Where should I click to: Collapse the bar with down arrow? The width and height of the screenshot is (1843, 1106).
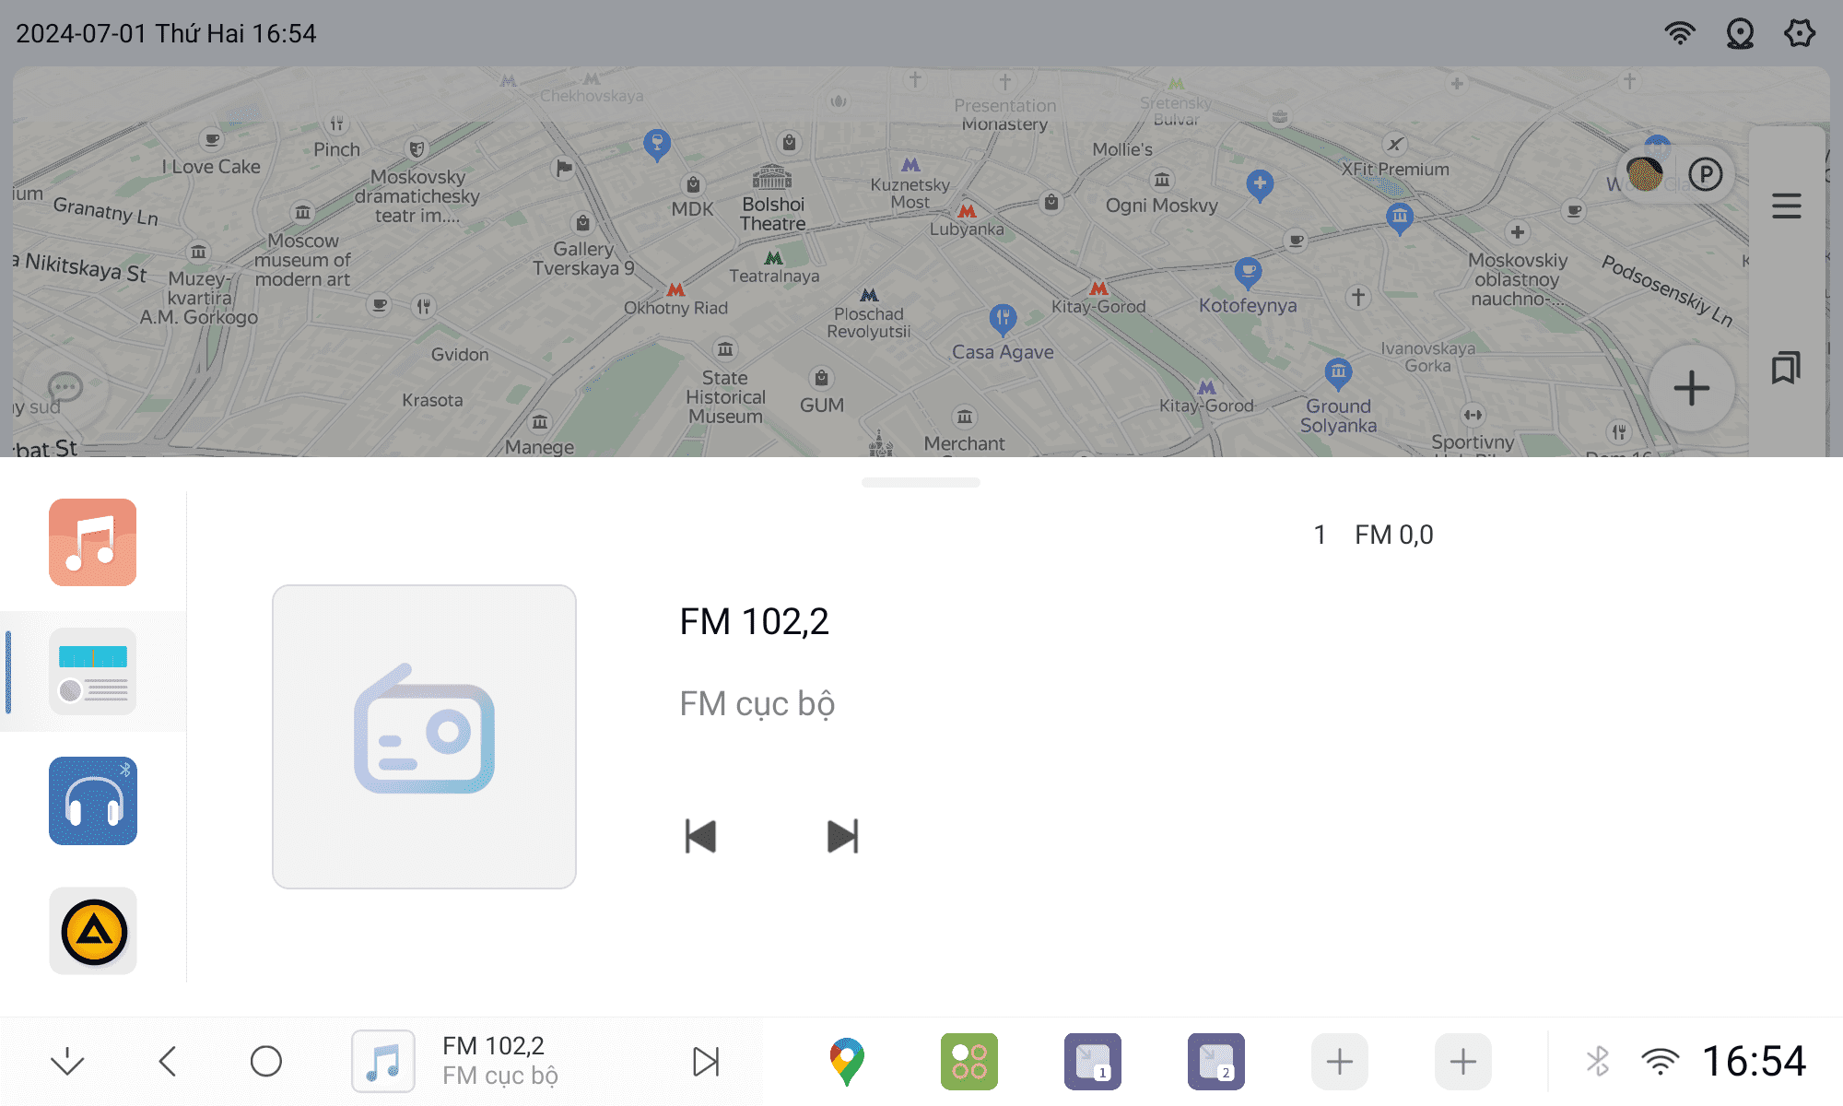67,1061
